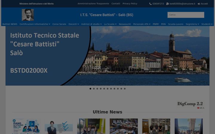Click the Ultime News heading
Viewport: 215px width, 134px height.
click(x=107, y=112)
